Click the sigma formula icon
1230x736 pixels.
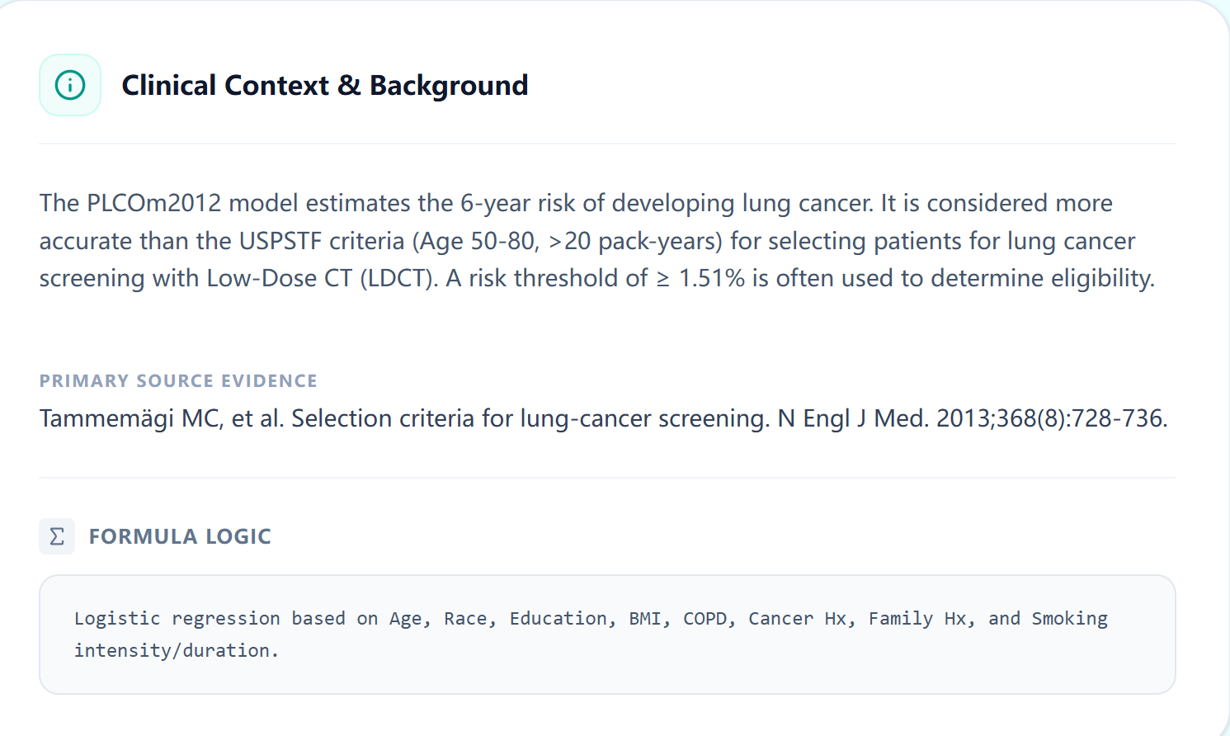pyautogui.click(x=57, y=536)
